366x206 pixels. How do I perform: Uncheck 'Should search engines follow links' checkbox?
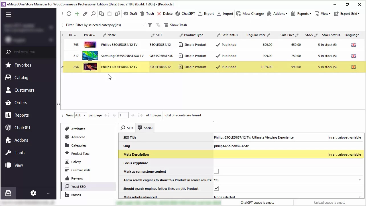(216, 189)
